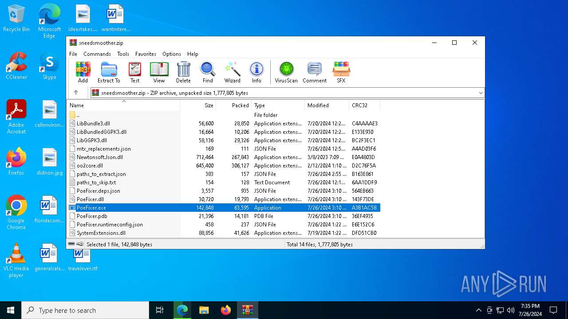Open the Comment tool

(x=315, y=73)
